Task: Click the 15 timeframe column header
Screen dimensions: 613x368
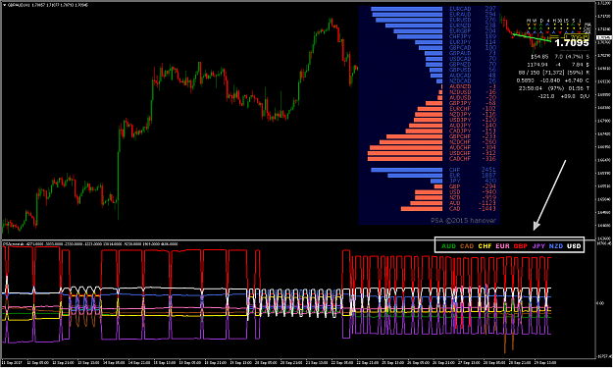Action: pos(566,21)
